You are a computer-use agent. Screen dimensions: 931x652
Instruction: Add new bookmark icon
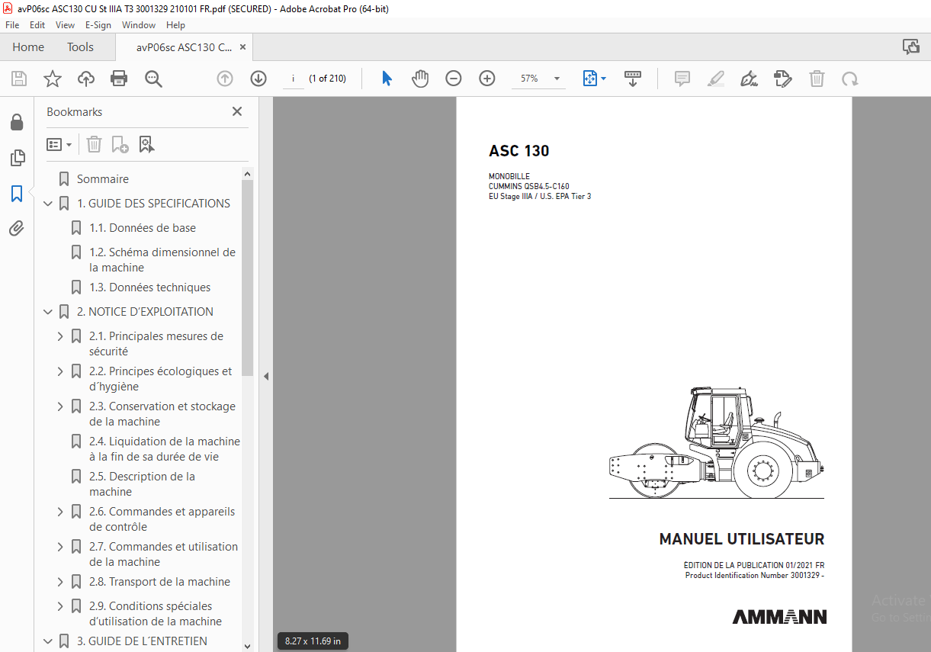click(x=120, y=144)
